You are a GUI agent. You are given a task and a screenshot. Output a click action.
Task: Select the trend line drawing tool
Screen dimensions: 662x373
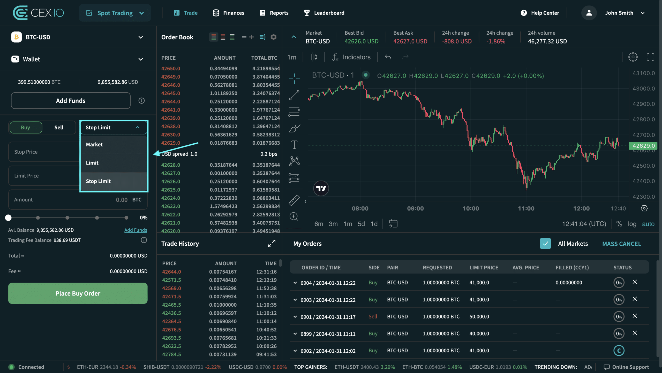coord(294,95)
